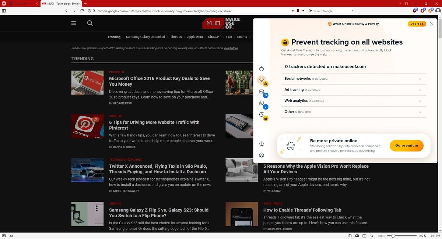This screenshot has width=442, height=239.
Task: Open Home view in the Avast sidebar
Action: pos(262,68)
